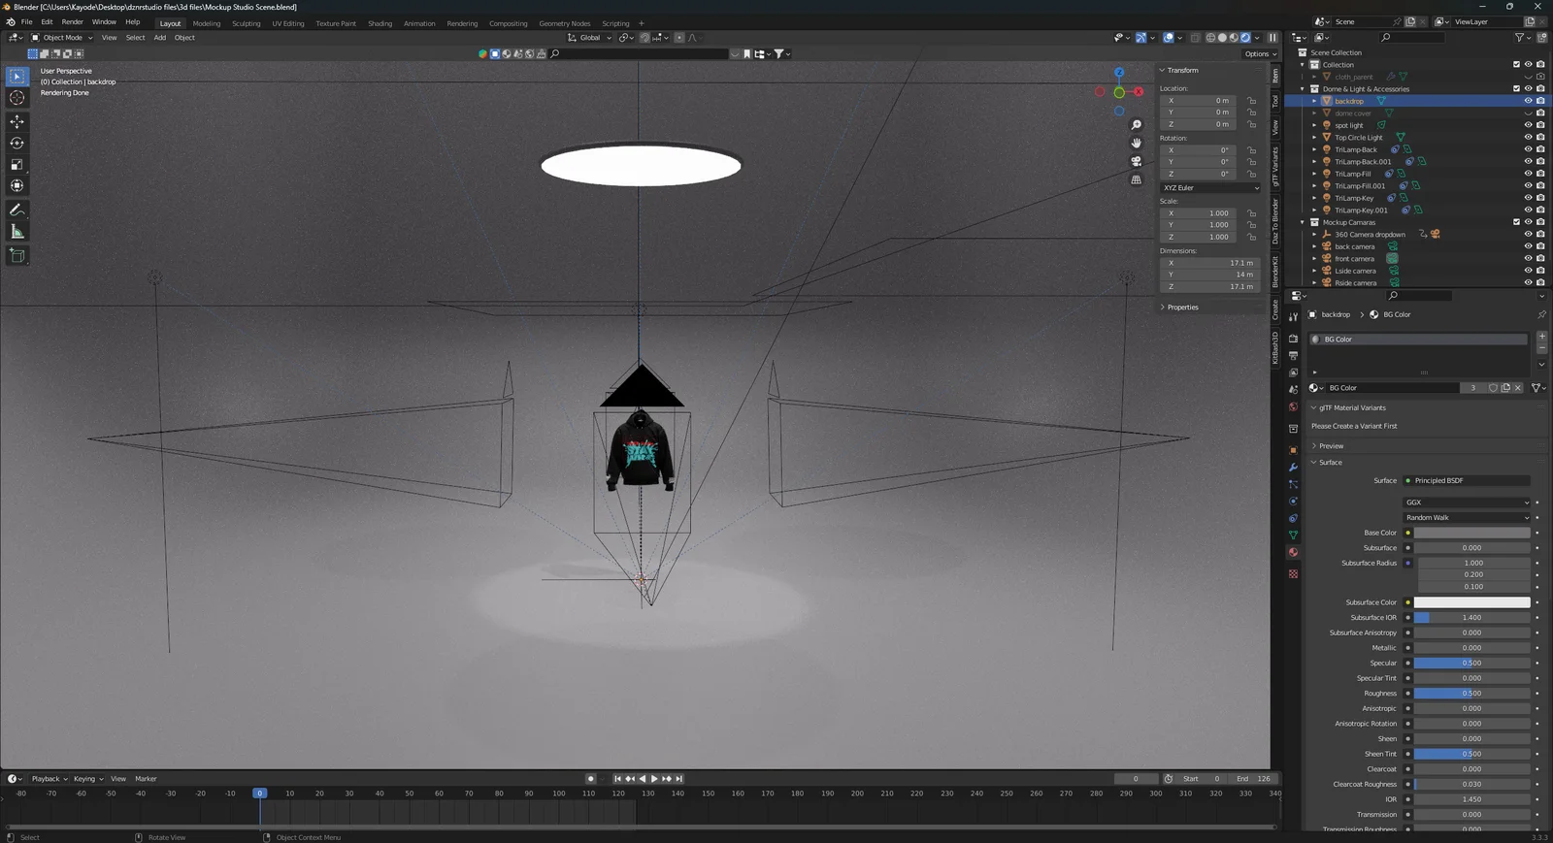Open the GGX distribution dropdown
This screenshot has width=1553, height=843.
pyautogui.click(x=1467, y=503)
